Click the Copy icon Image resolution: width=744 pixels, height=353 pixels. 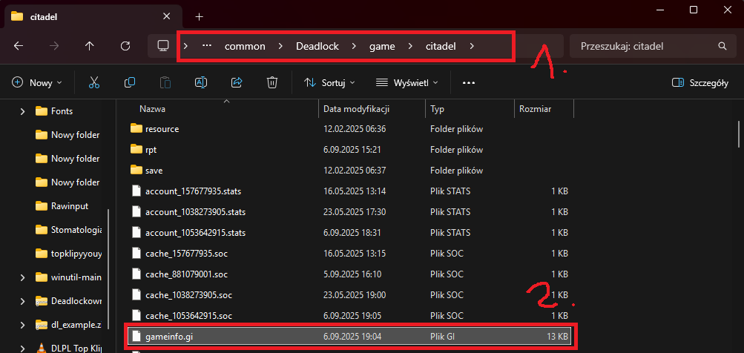[130, 82]
